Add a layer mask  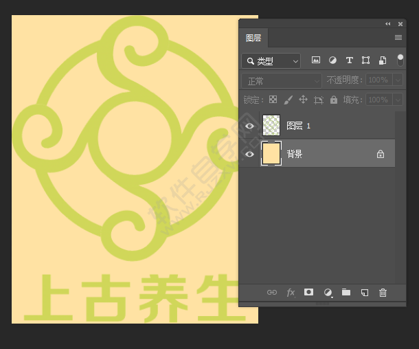(309, 292)
